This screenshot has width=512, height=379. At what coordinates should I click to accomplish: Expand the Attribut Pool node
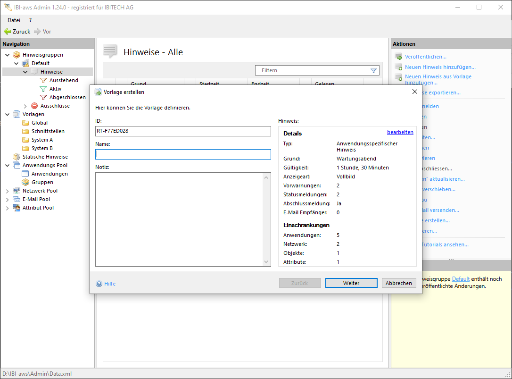point(8,208)
